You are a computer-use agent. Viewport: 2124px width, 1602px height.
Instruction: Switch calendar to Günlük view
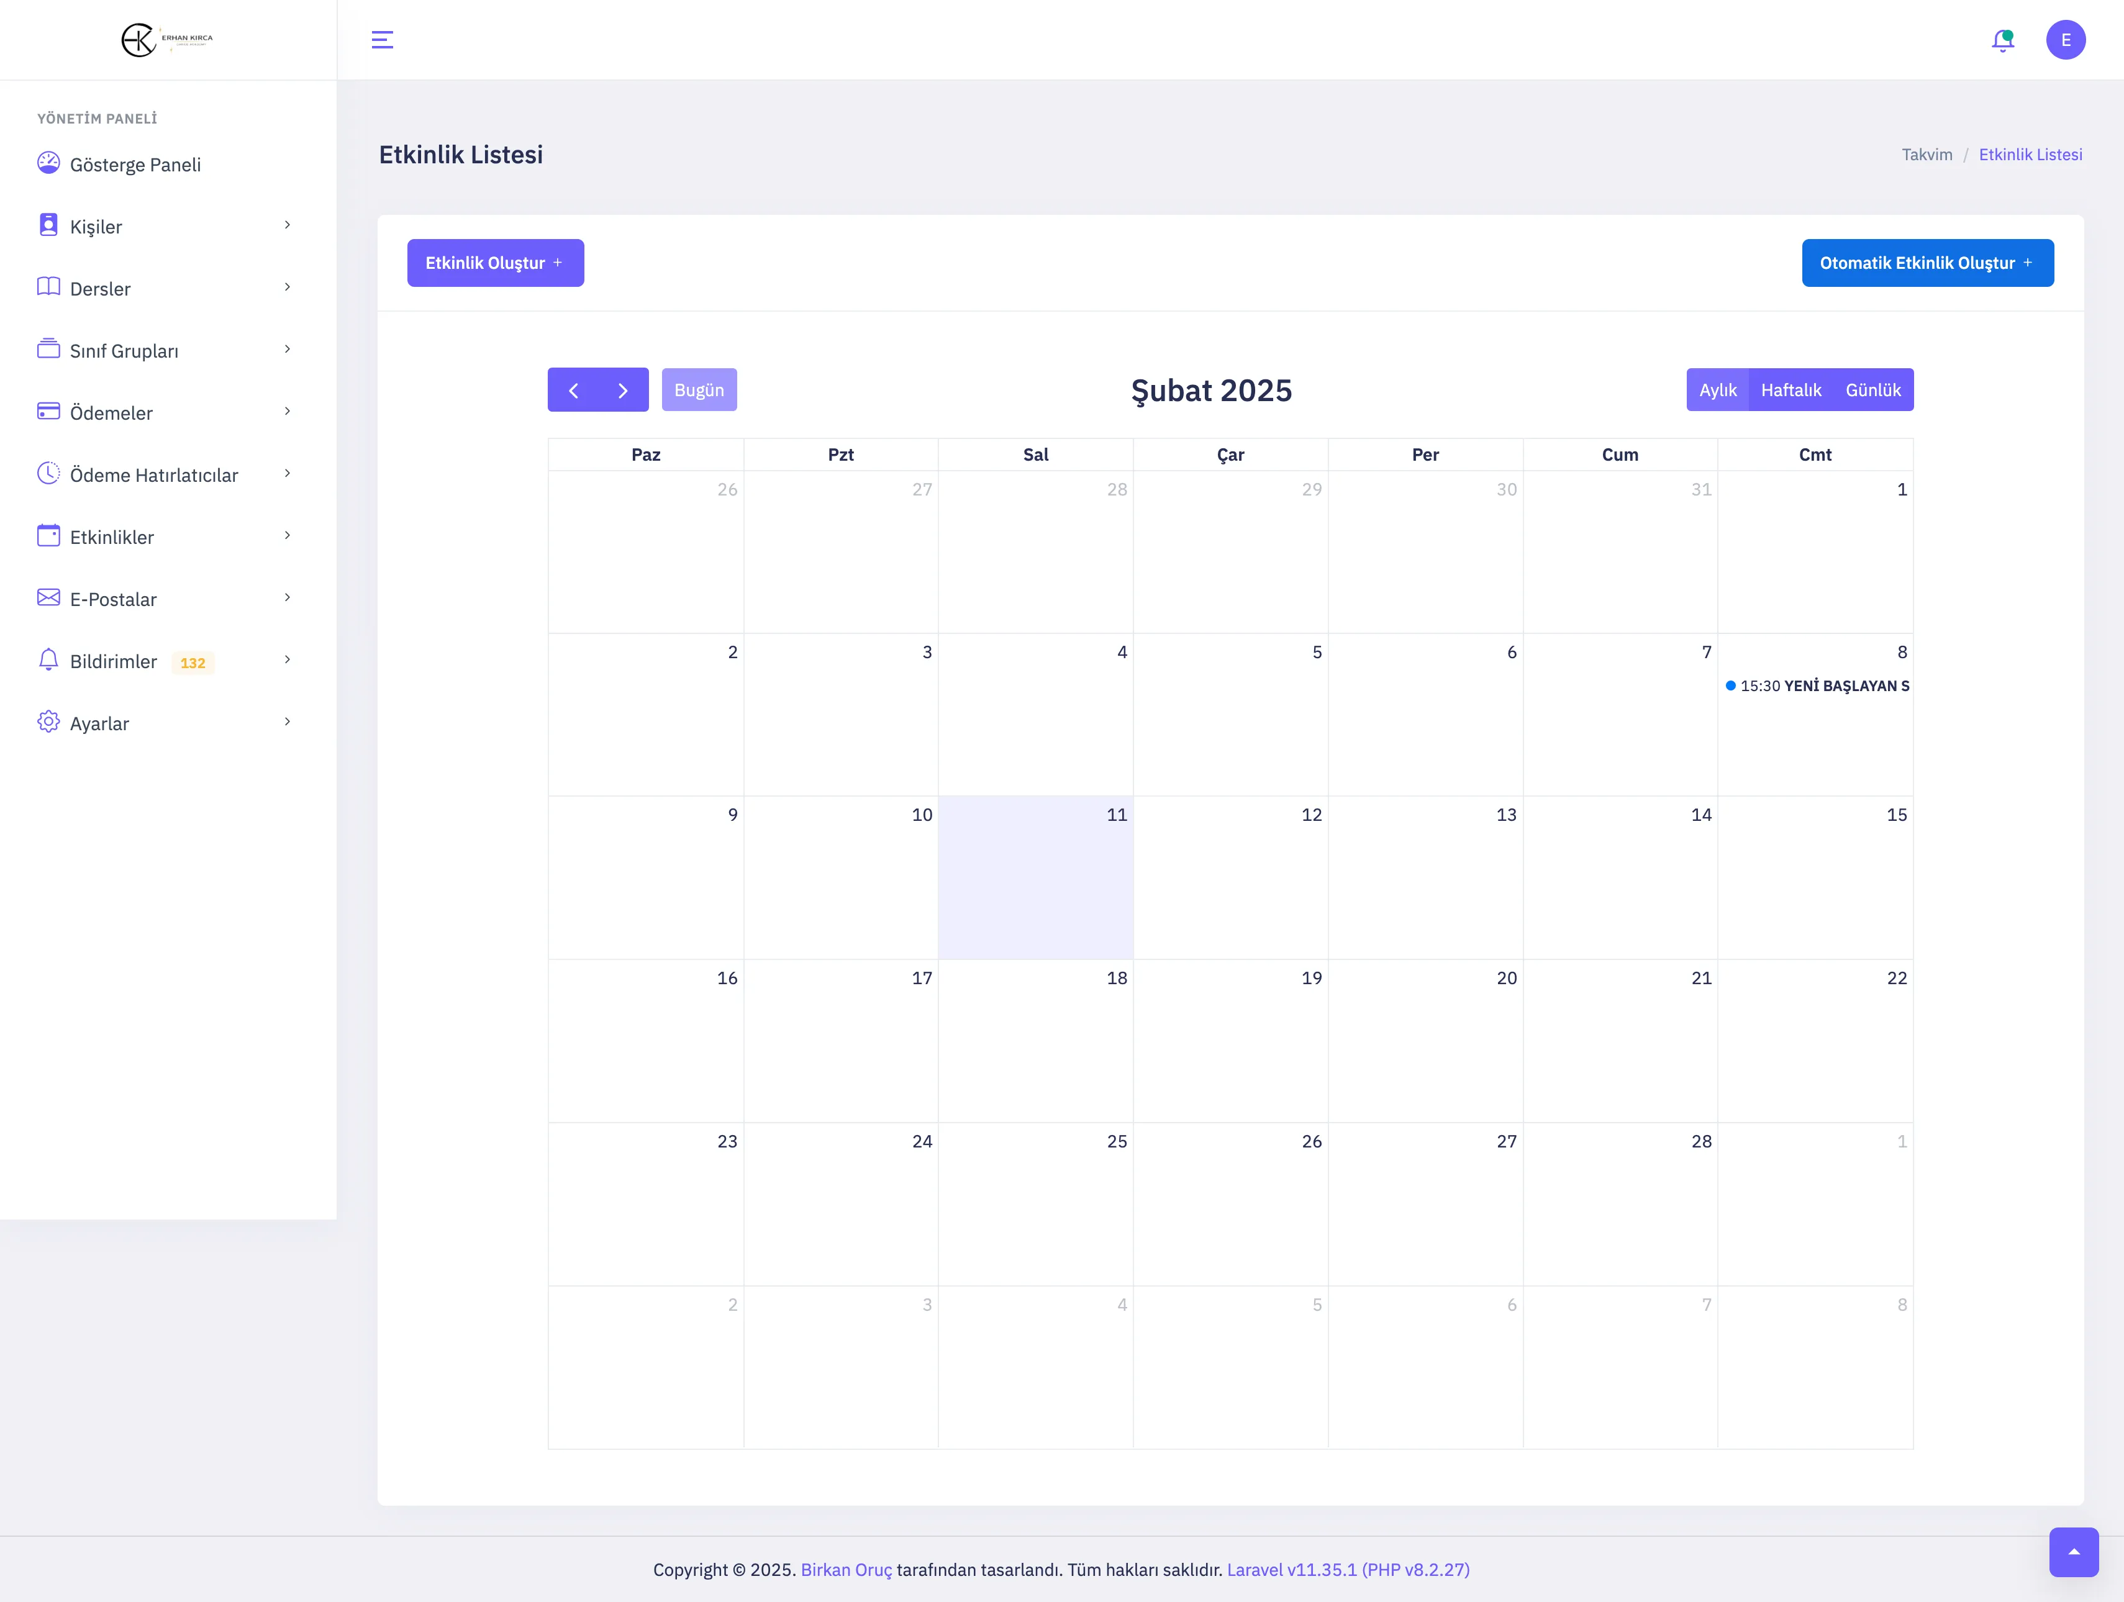coord(1872,390)
